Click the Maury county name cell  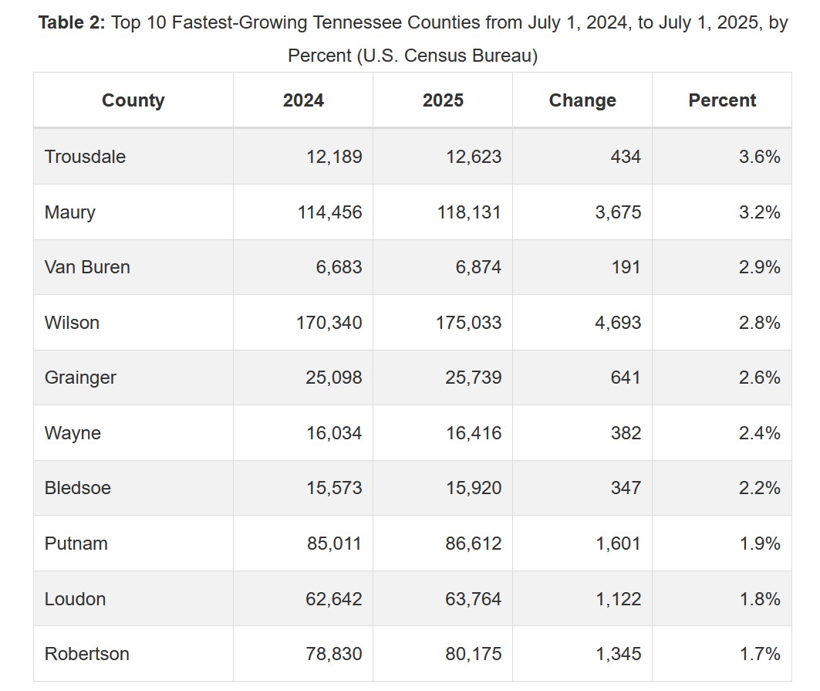click(70, 212)
